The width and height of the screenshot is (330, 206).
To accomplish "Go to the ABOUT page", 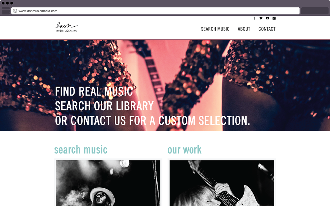I will [244, 29].
